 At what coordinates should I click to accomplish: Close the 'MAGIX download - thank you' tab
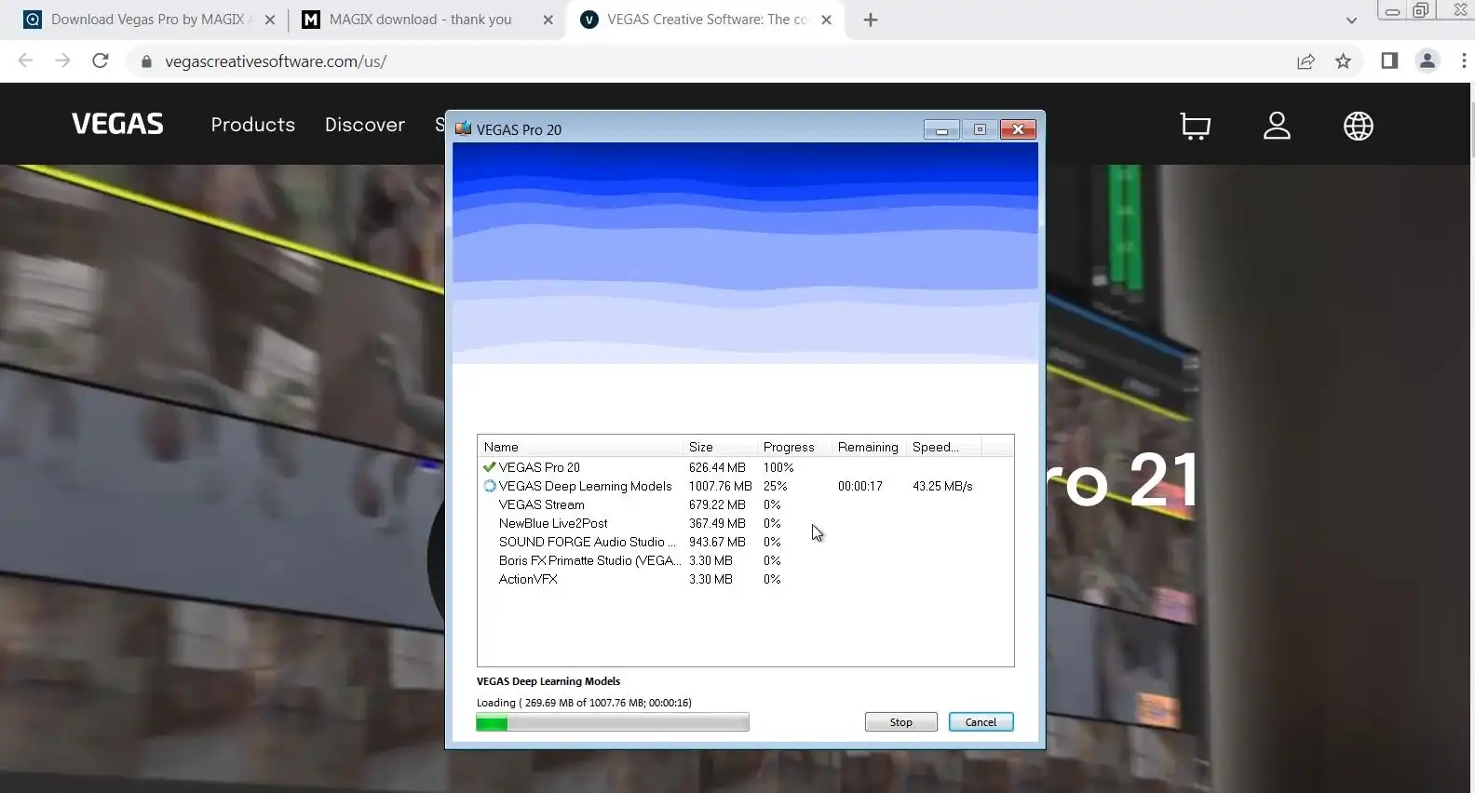(x=548, y=20)
